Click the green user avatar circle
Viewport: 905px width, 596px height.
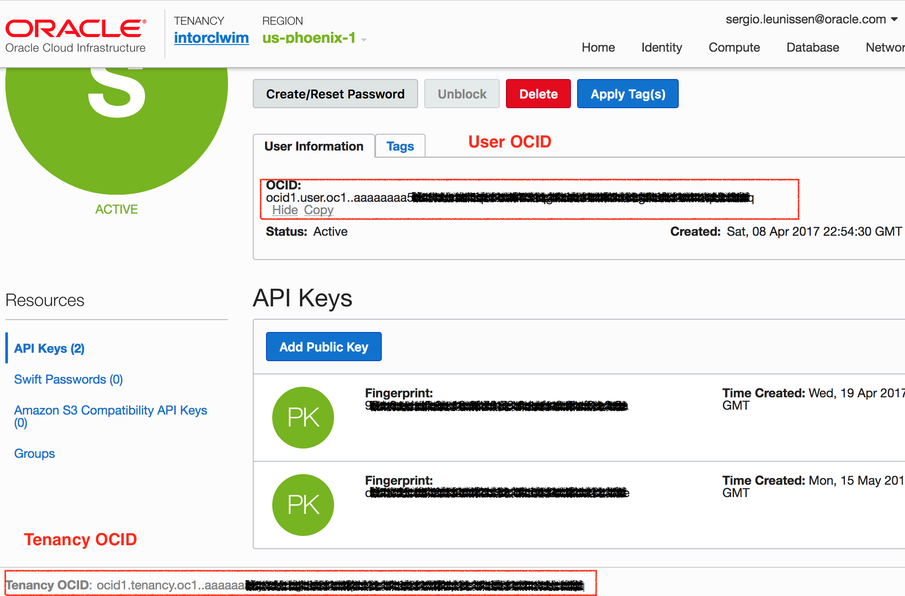[117, 128]
